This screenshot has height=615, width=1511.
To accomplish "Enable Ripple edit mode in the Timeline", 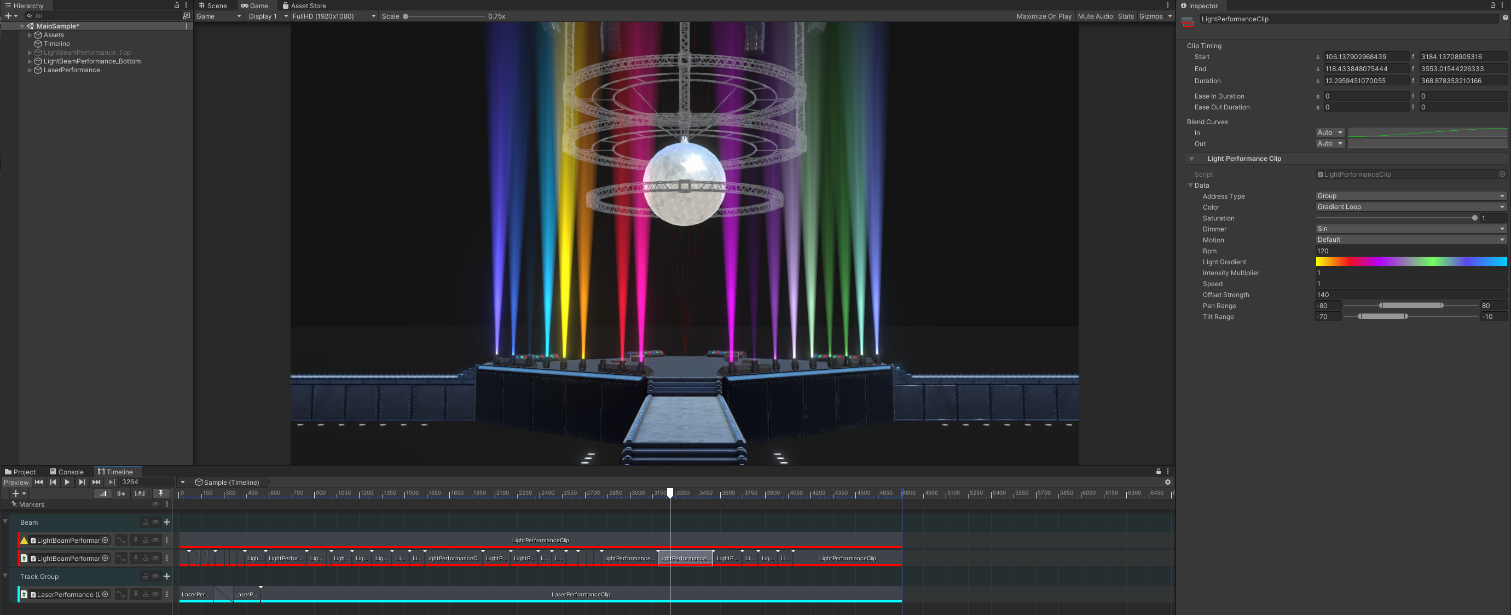I will coord(121,494).
